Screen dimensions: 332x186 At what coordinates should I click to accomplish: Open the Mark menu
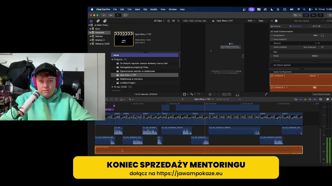(137, 10)
